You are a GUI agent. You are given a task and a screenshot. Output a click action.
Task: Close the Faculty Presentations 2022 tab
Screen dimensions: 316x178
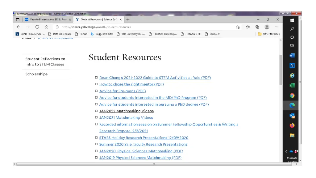(x=70, y=19)
